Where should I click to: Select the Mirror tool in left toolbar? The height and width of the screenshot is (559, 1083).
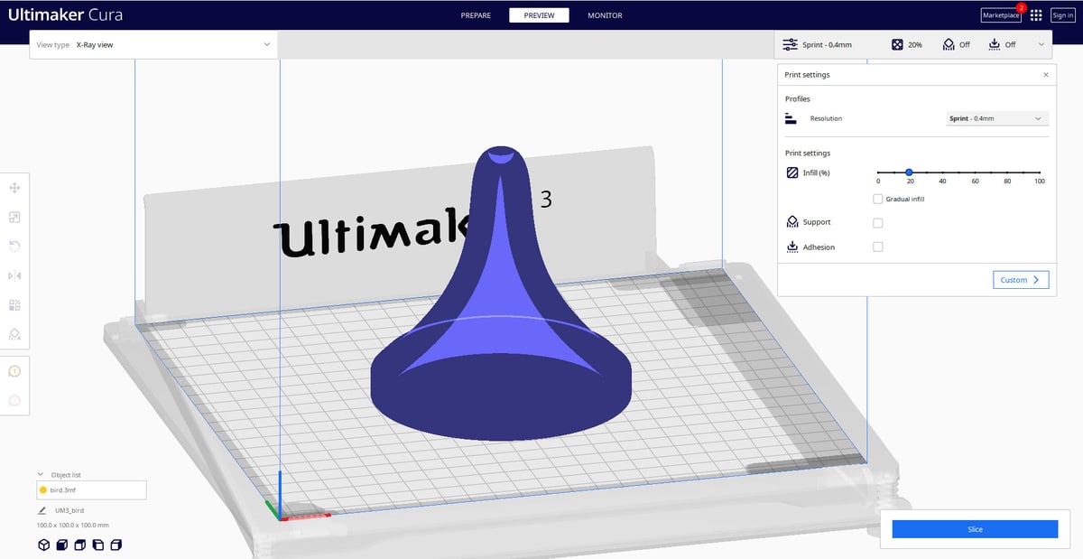tap(14, 275)
